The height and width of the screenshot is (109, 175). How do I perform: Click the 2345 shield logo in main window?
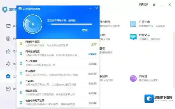(x=5, y=9)
